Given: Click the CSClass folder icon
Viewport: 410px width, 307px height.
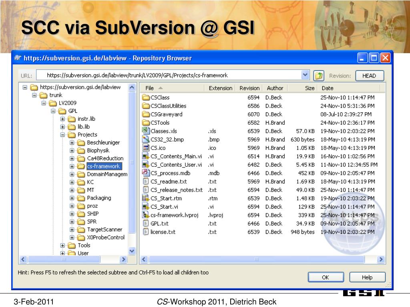Looking at the screenshot, I should [x=146, y=98].
